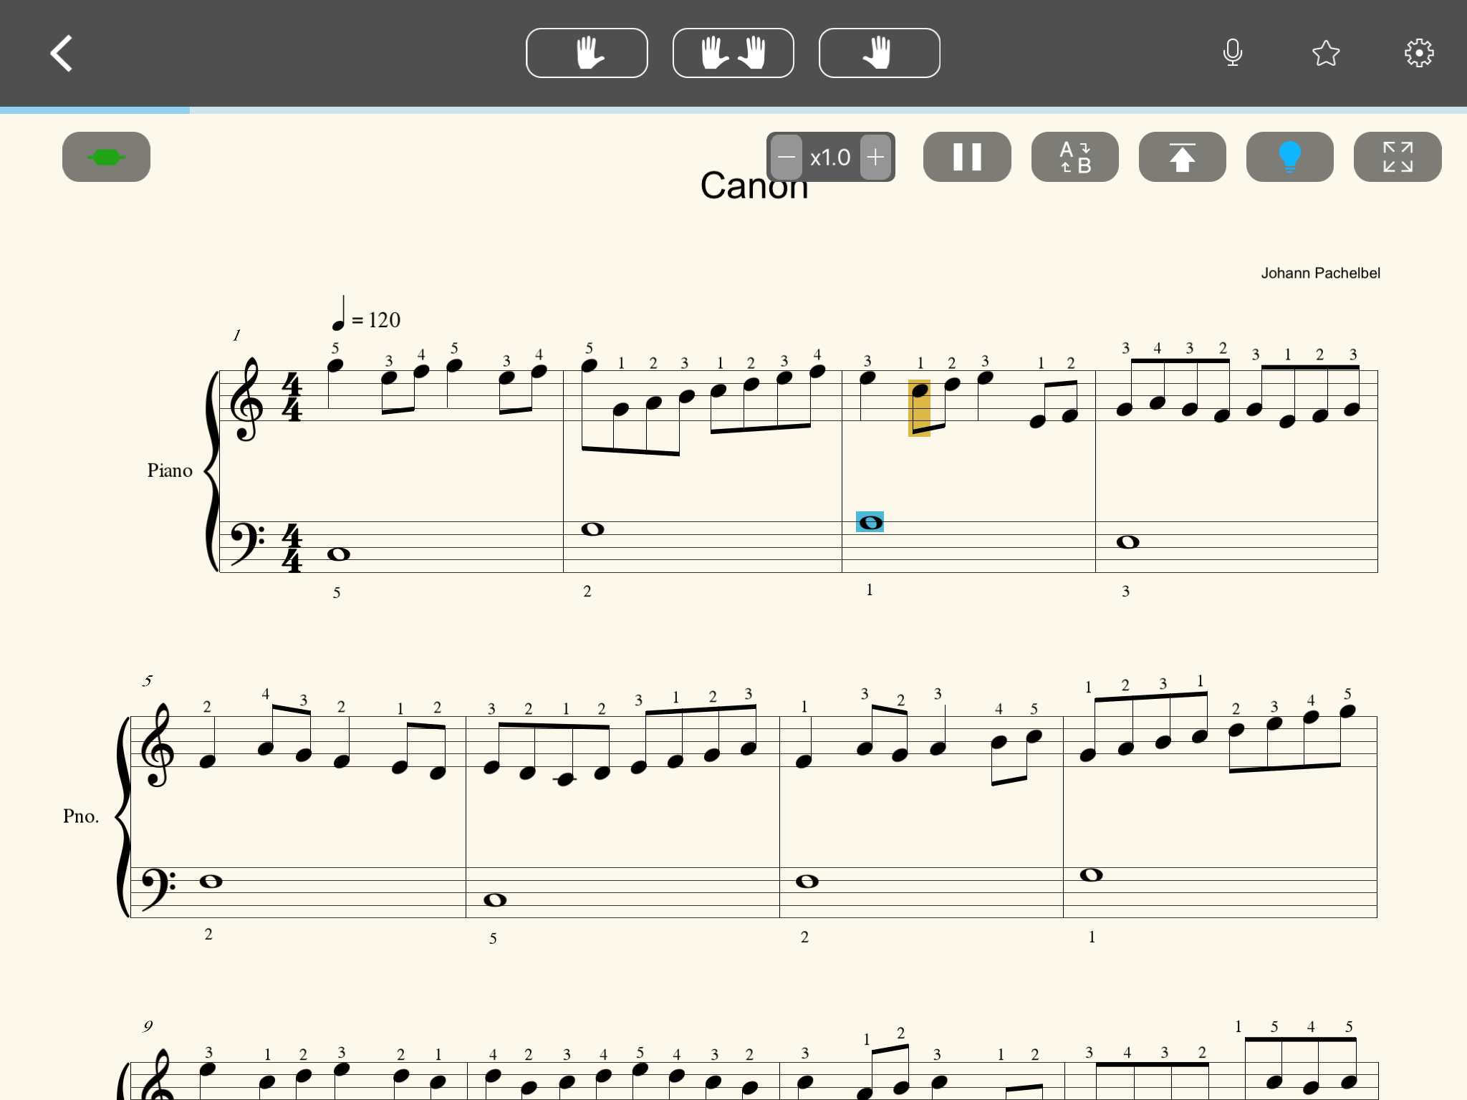Open settings gear
Viewport: 1467px width, 1100px height.
pyautogui.click(x=1418, y=53)
